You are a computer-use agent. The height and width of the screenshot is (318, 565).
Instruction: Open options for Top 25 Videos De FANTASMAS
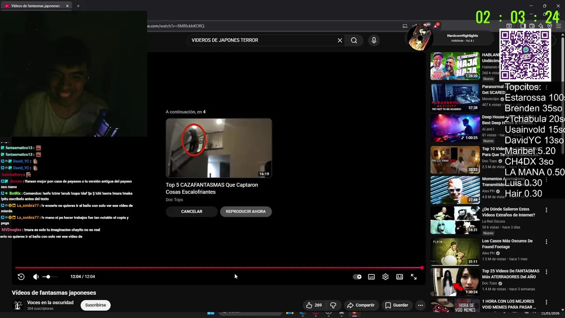(x=546, y=272)
